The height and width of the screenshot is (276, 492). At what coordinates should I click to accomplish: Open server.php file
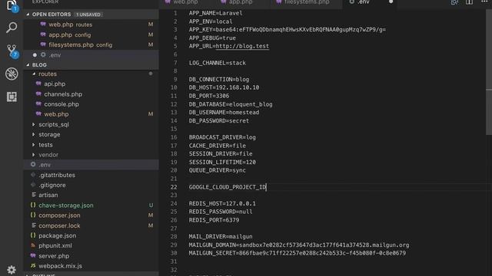click(91, 255)
